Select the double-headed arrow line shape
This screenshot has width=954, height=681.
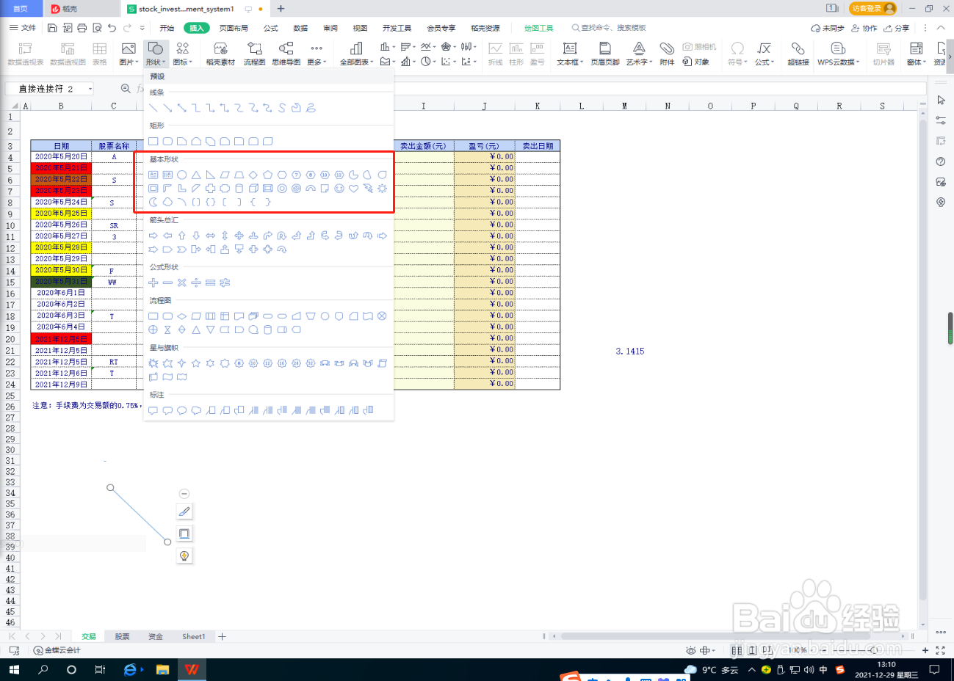point(181,108)
